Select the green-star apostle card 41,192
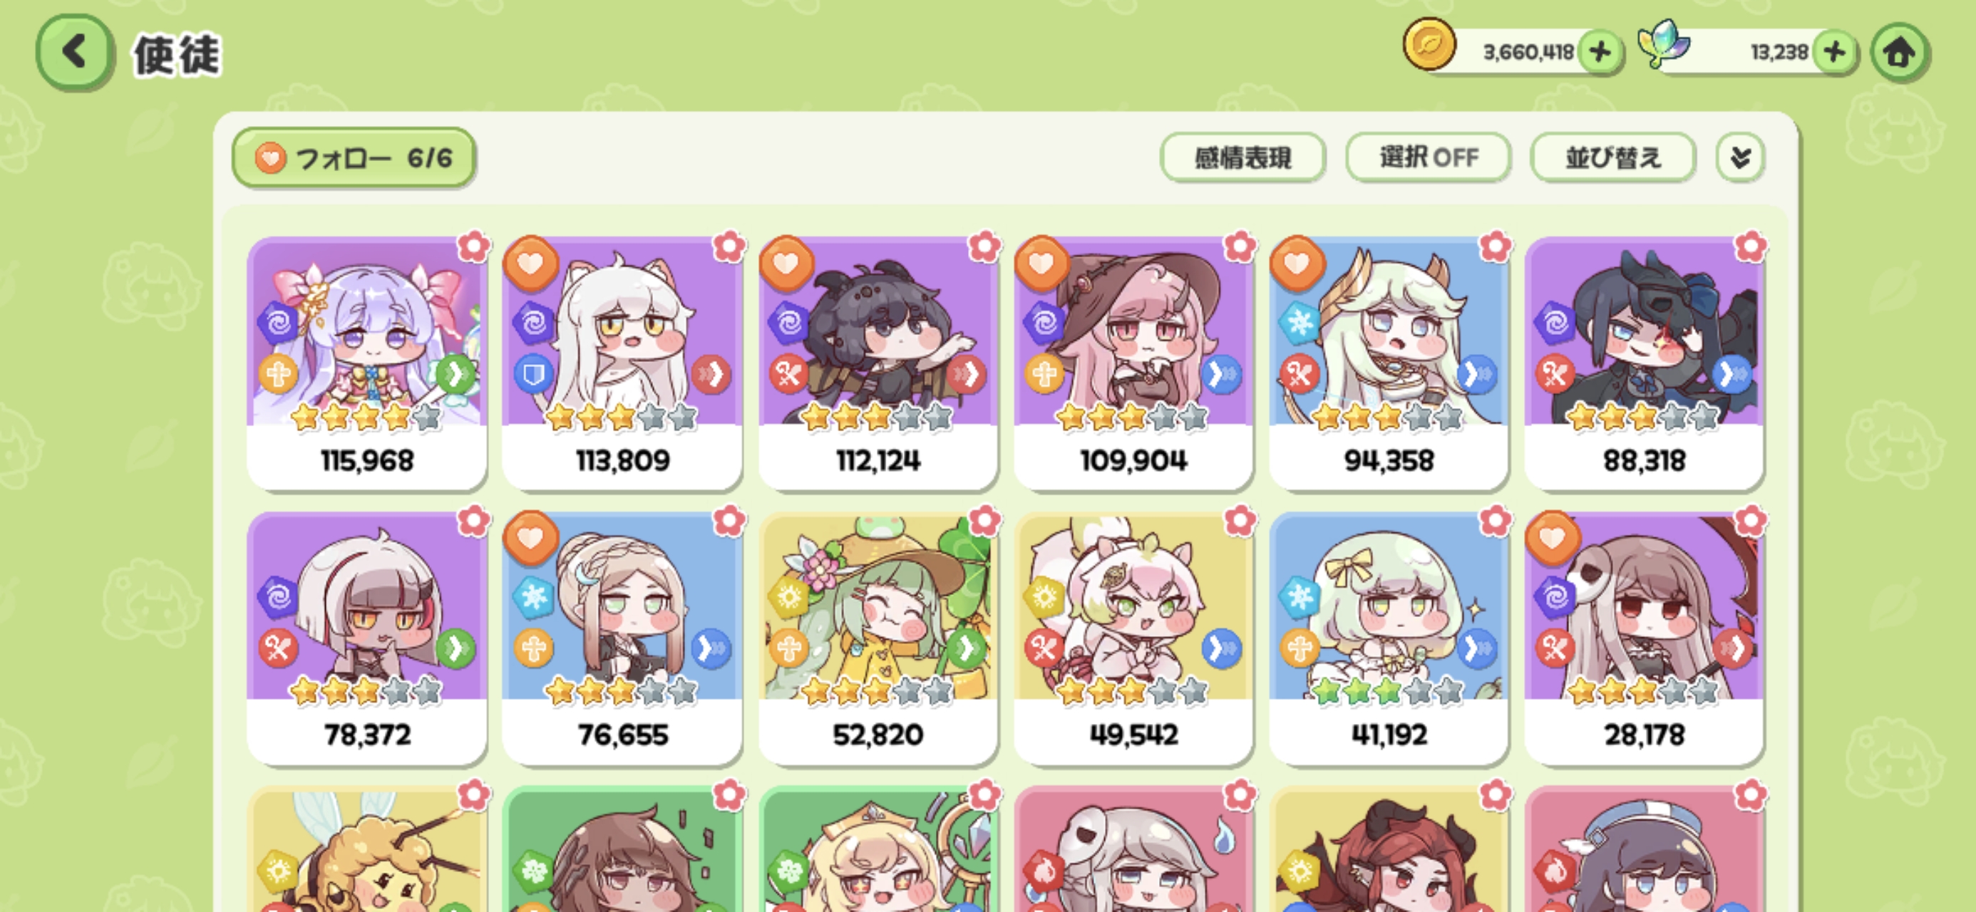The width and height of the screenshot is (1976, 912). (1389, 637)
